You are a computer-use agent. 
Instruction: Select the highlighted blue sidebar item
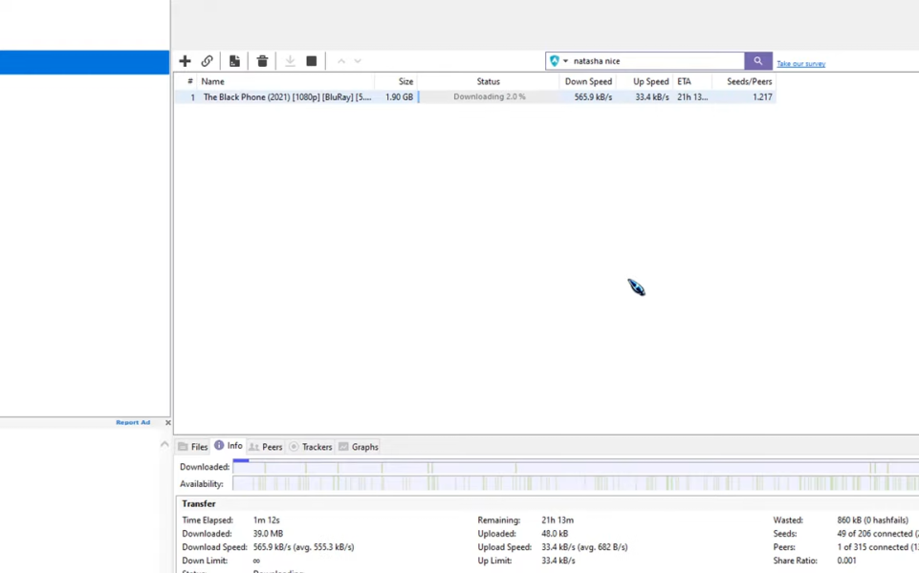(x=84, y=62)
